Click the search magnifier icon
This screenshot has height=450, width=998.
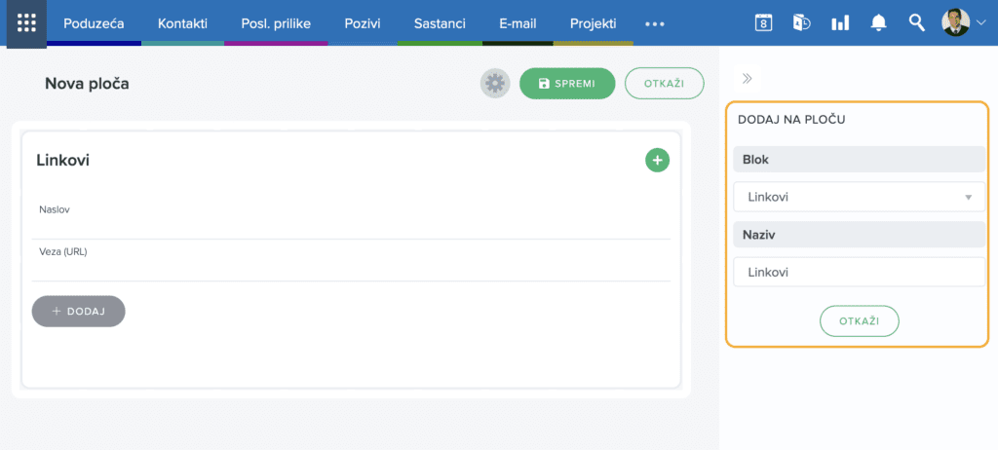pyautogui.click(x=916, y=22)
